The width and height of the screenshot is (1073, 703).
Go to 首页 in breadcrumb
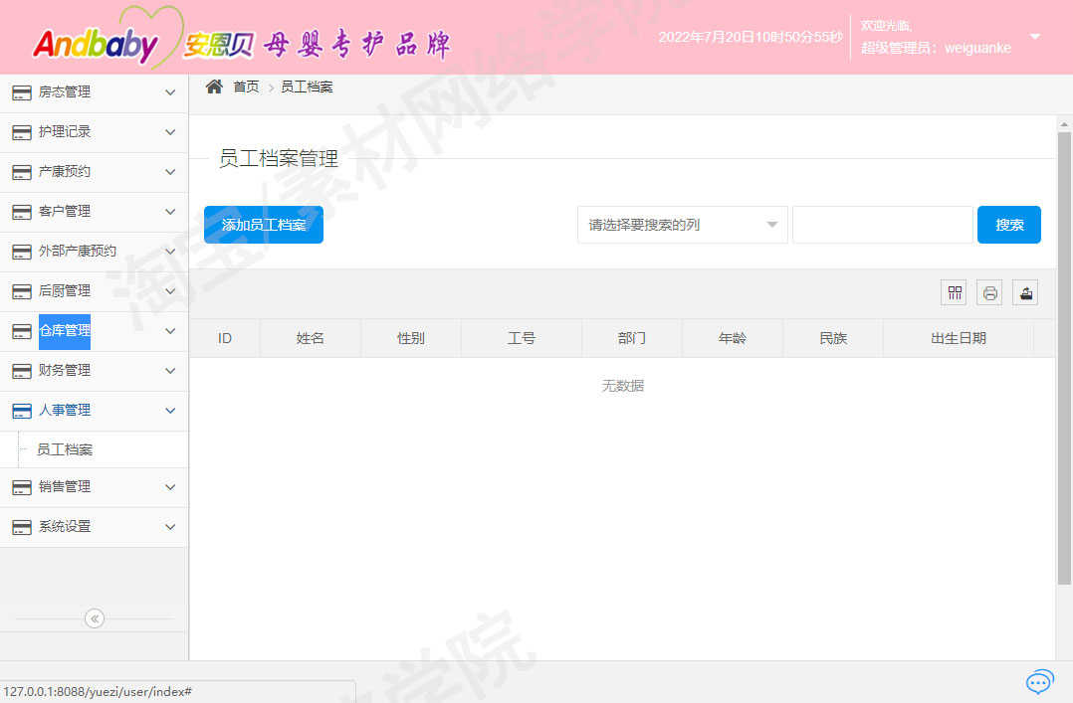[x=246, y=87]
